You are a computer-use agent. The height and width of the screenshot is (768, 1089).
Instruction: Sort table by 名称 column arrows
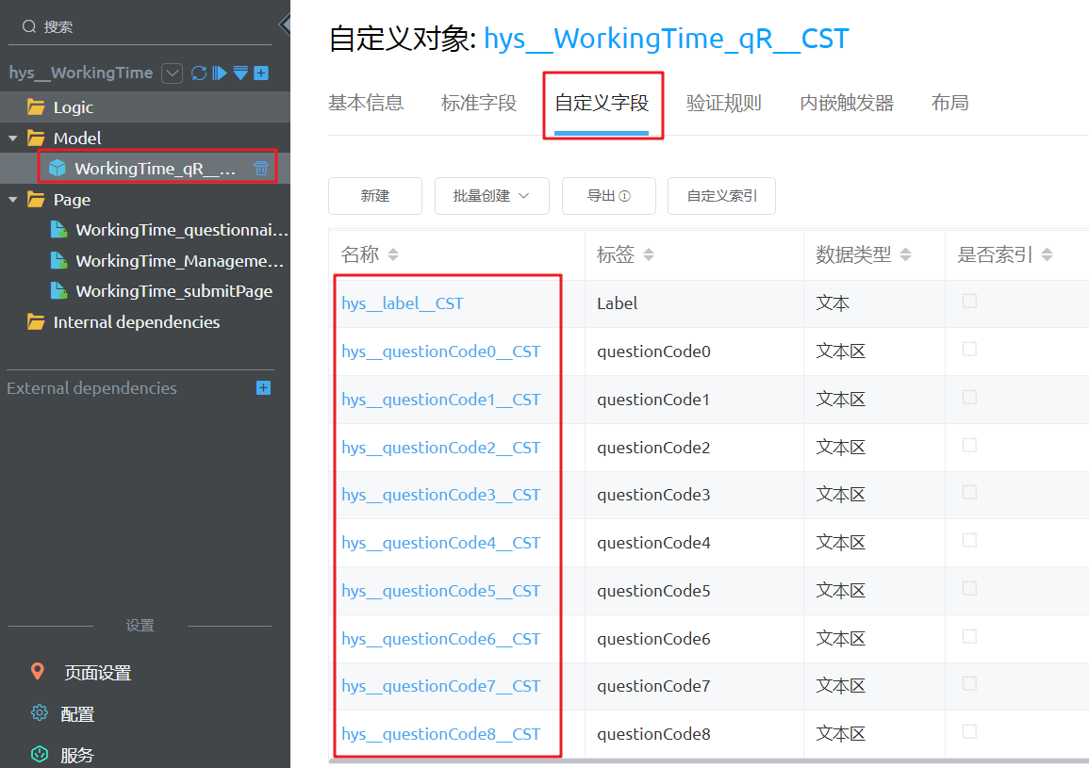(x=393, y=254)
